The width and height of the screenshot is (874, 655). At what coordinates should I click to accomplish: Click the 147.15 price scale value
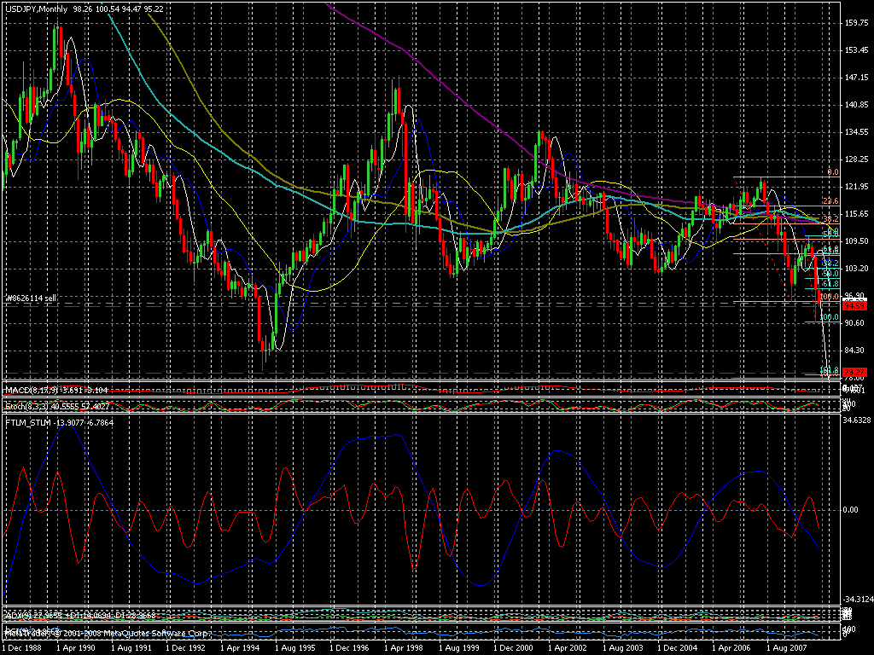point(857,78)
